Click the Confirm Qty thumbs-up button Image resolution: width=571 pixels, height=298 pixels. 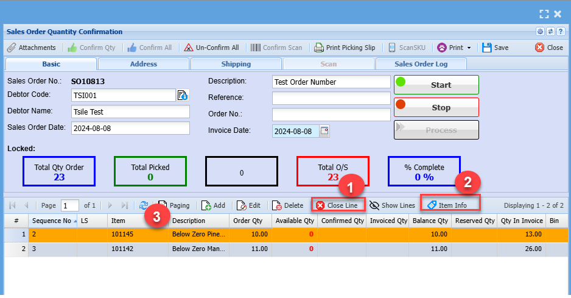point(91,48)
